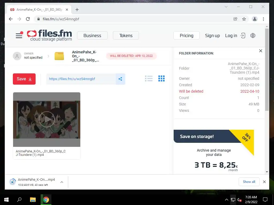Click the Will Be Deleted Apr 10 badge
Screen dimensions: 274x205
pos(131,56)
